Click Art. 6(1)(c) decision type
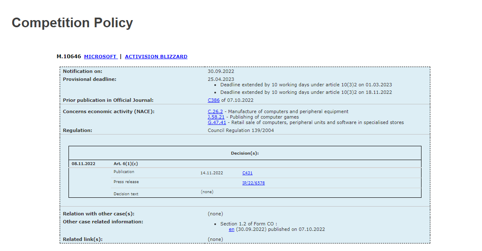Viewport: 482px width, 251px height. pos(126,164)
